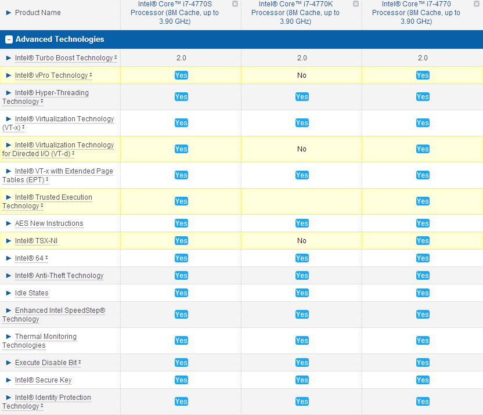
Task: Expand the VT-d Directed I/O row arrow
Action: (9, 145)
